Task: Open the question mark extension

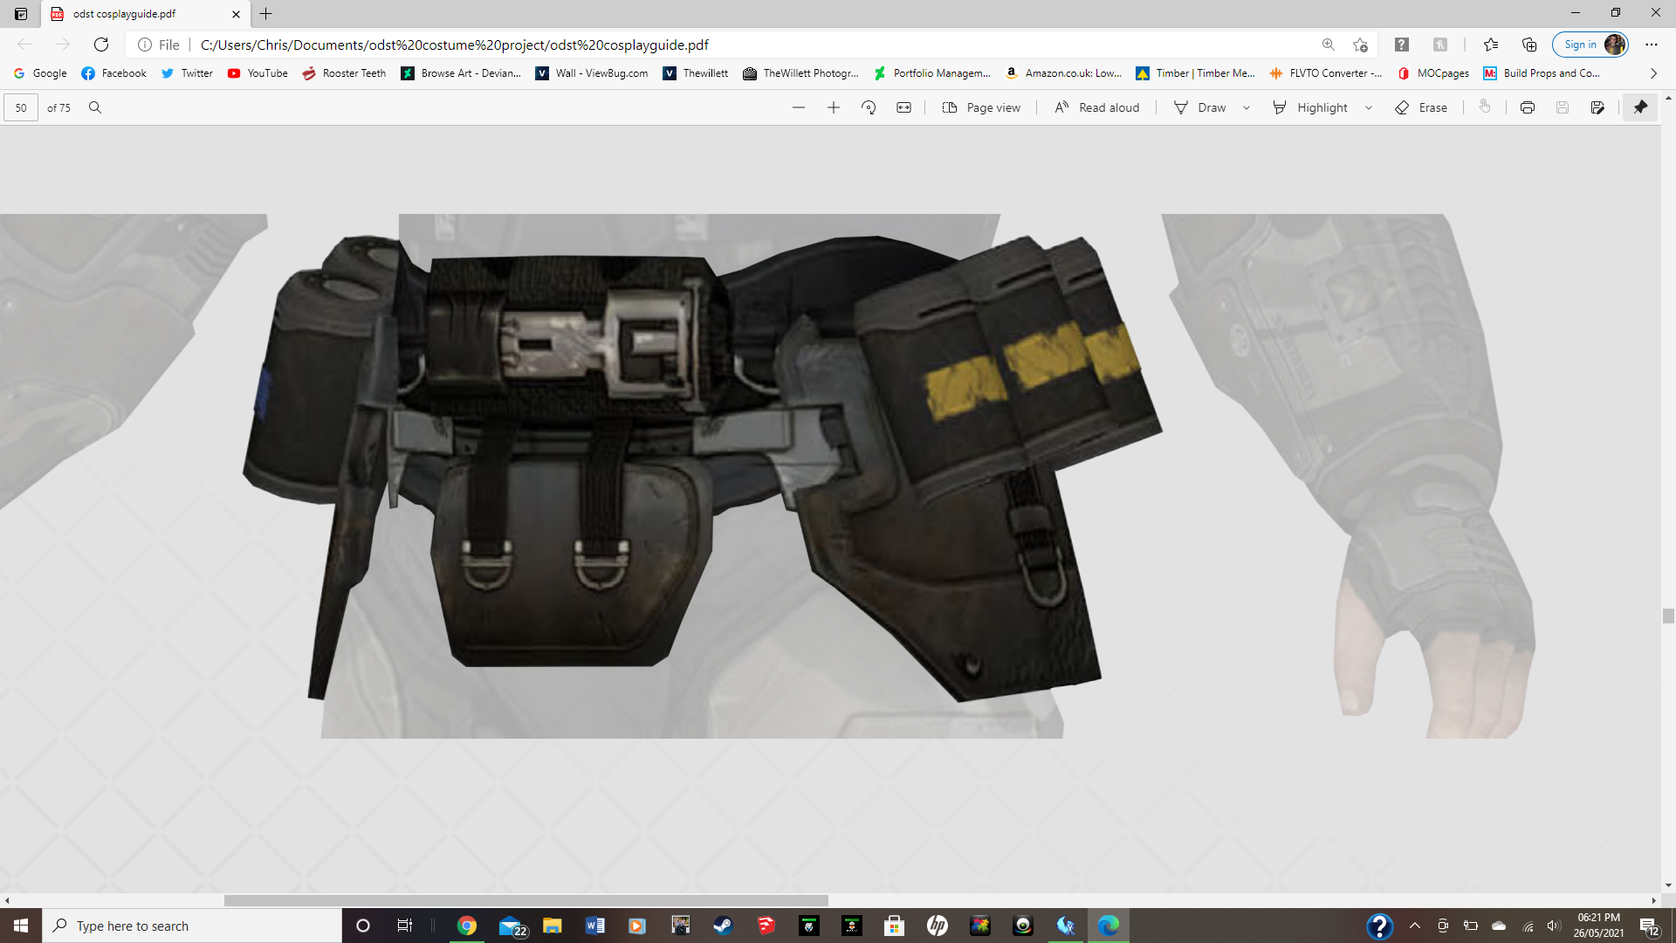Action: [x=1401, y=45]
